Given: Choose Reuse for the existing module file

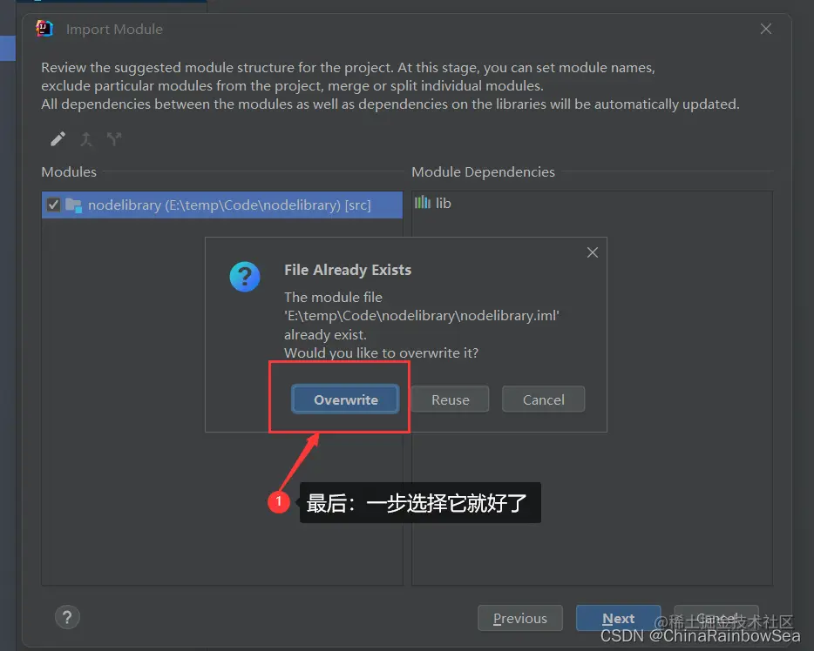Looking at the screenshot, I should click(450, 399).
